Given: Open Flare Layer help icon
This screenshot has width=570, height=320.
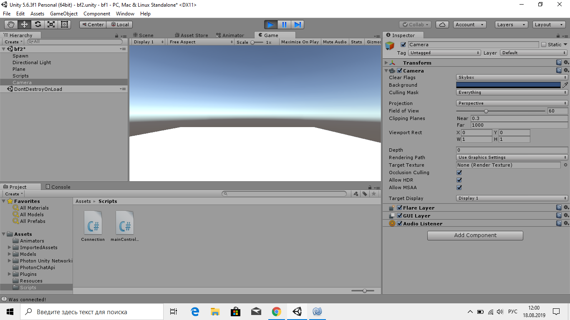Looking at the screenshot, I should click(x=559, y=207).
